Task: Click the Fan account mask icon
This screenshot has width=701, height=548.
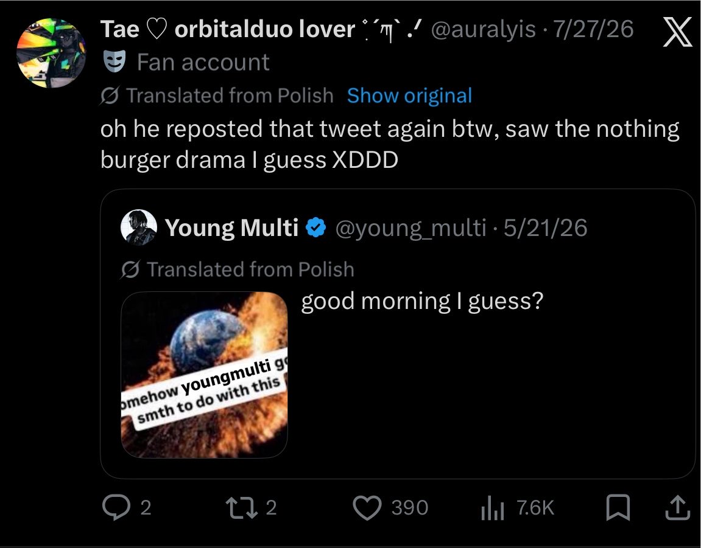Action: click(114, 61)
